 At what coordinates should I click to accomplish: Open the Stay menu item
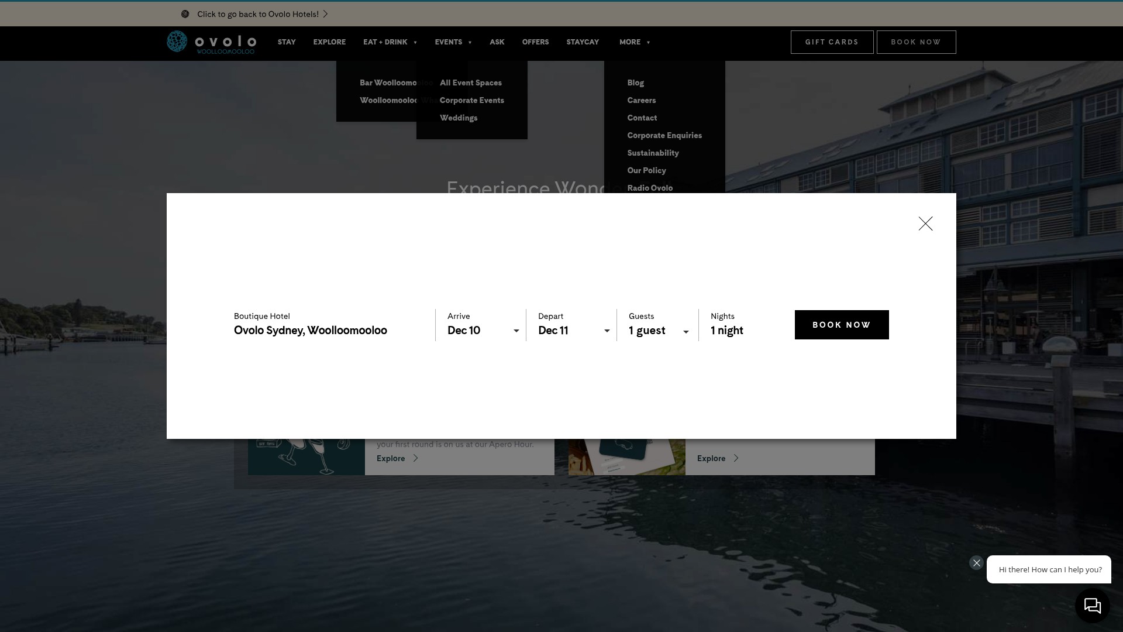click(x=287, y=42)
